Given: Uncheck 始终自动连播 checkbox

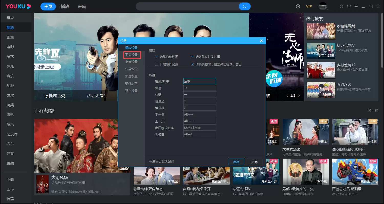Looking at the screenshot, I should pyautogui.click(x=157, y=57).
